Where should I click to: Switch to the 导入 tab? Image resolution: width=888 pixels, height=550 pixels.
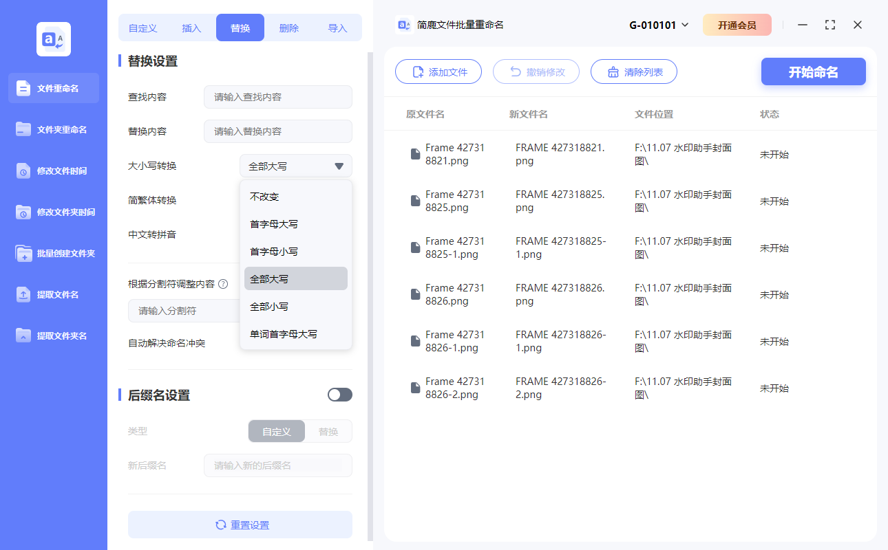pos(337,28)
